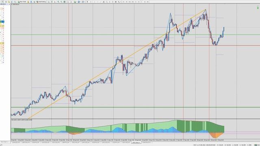Select the text label tool
Screen dimensions: 260x146
pos(113,2)
